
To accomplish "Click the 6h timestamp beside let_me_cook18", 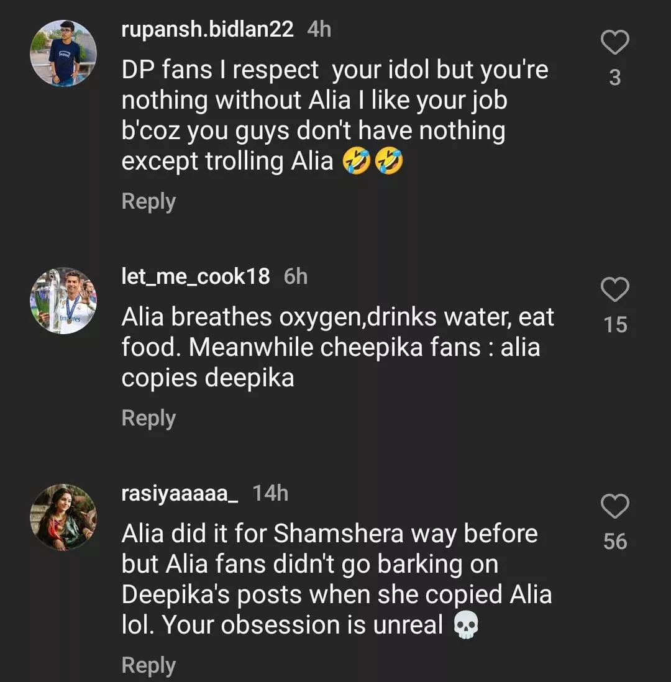I will click(296, 276).
